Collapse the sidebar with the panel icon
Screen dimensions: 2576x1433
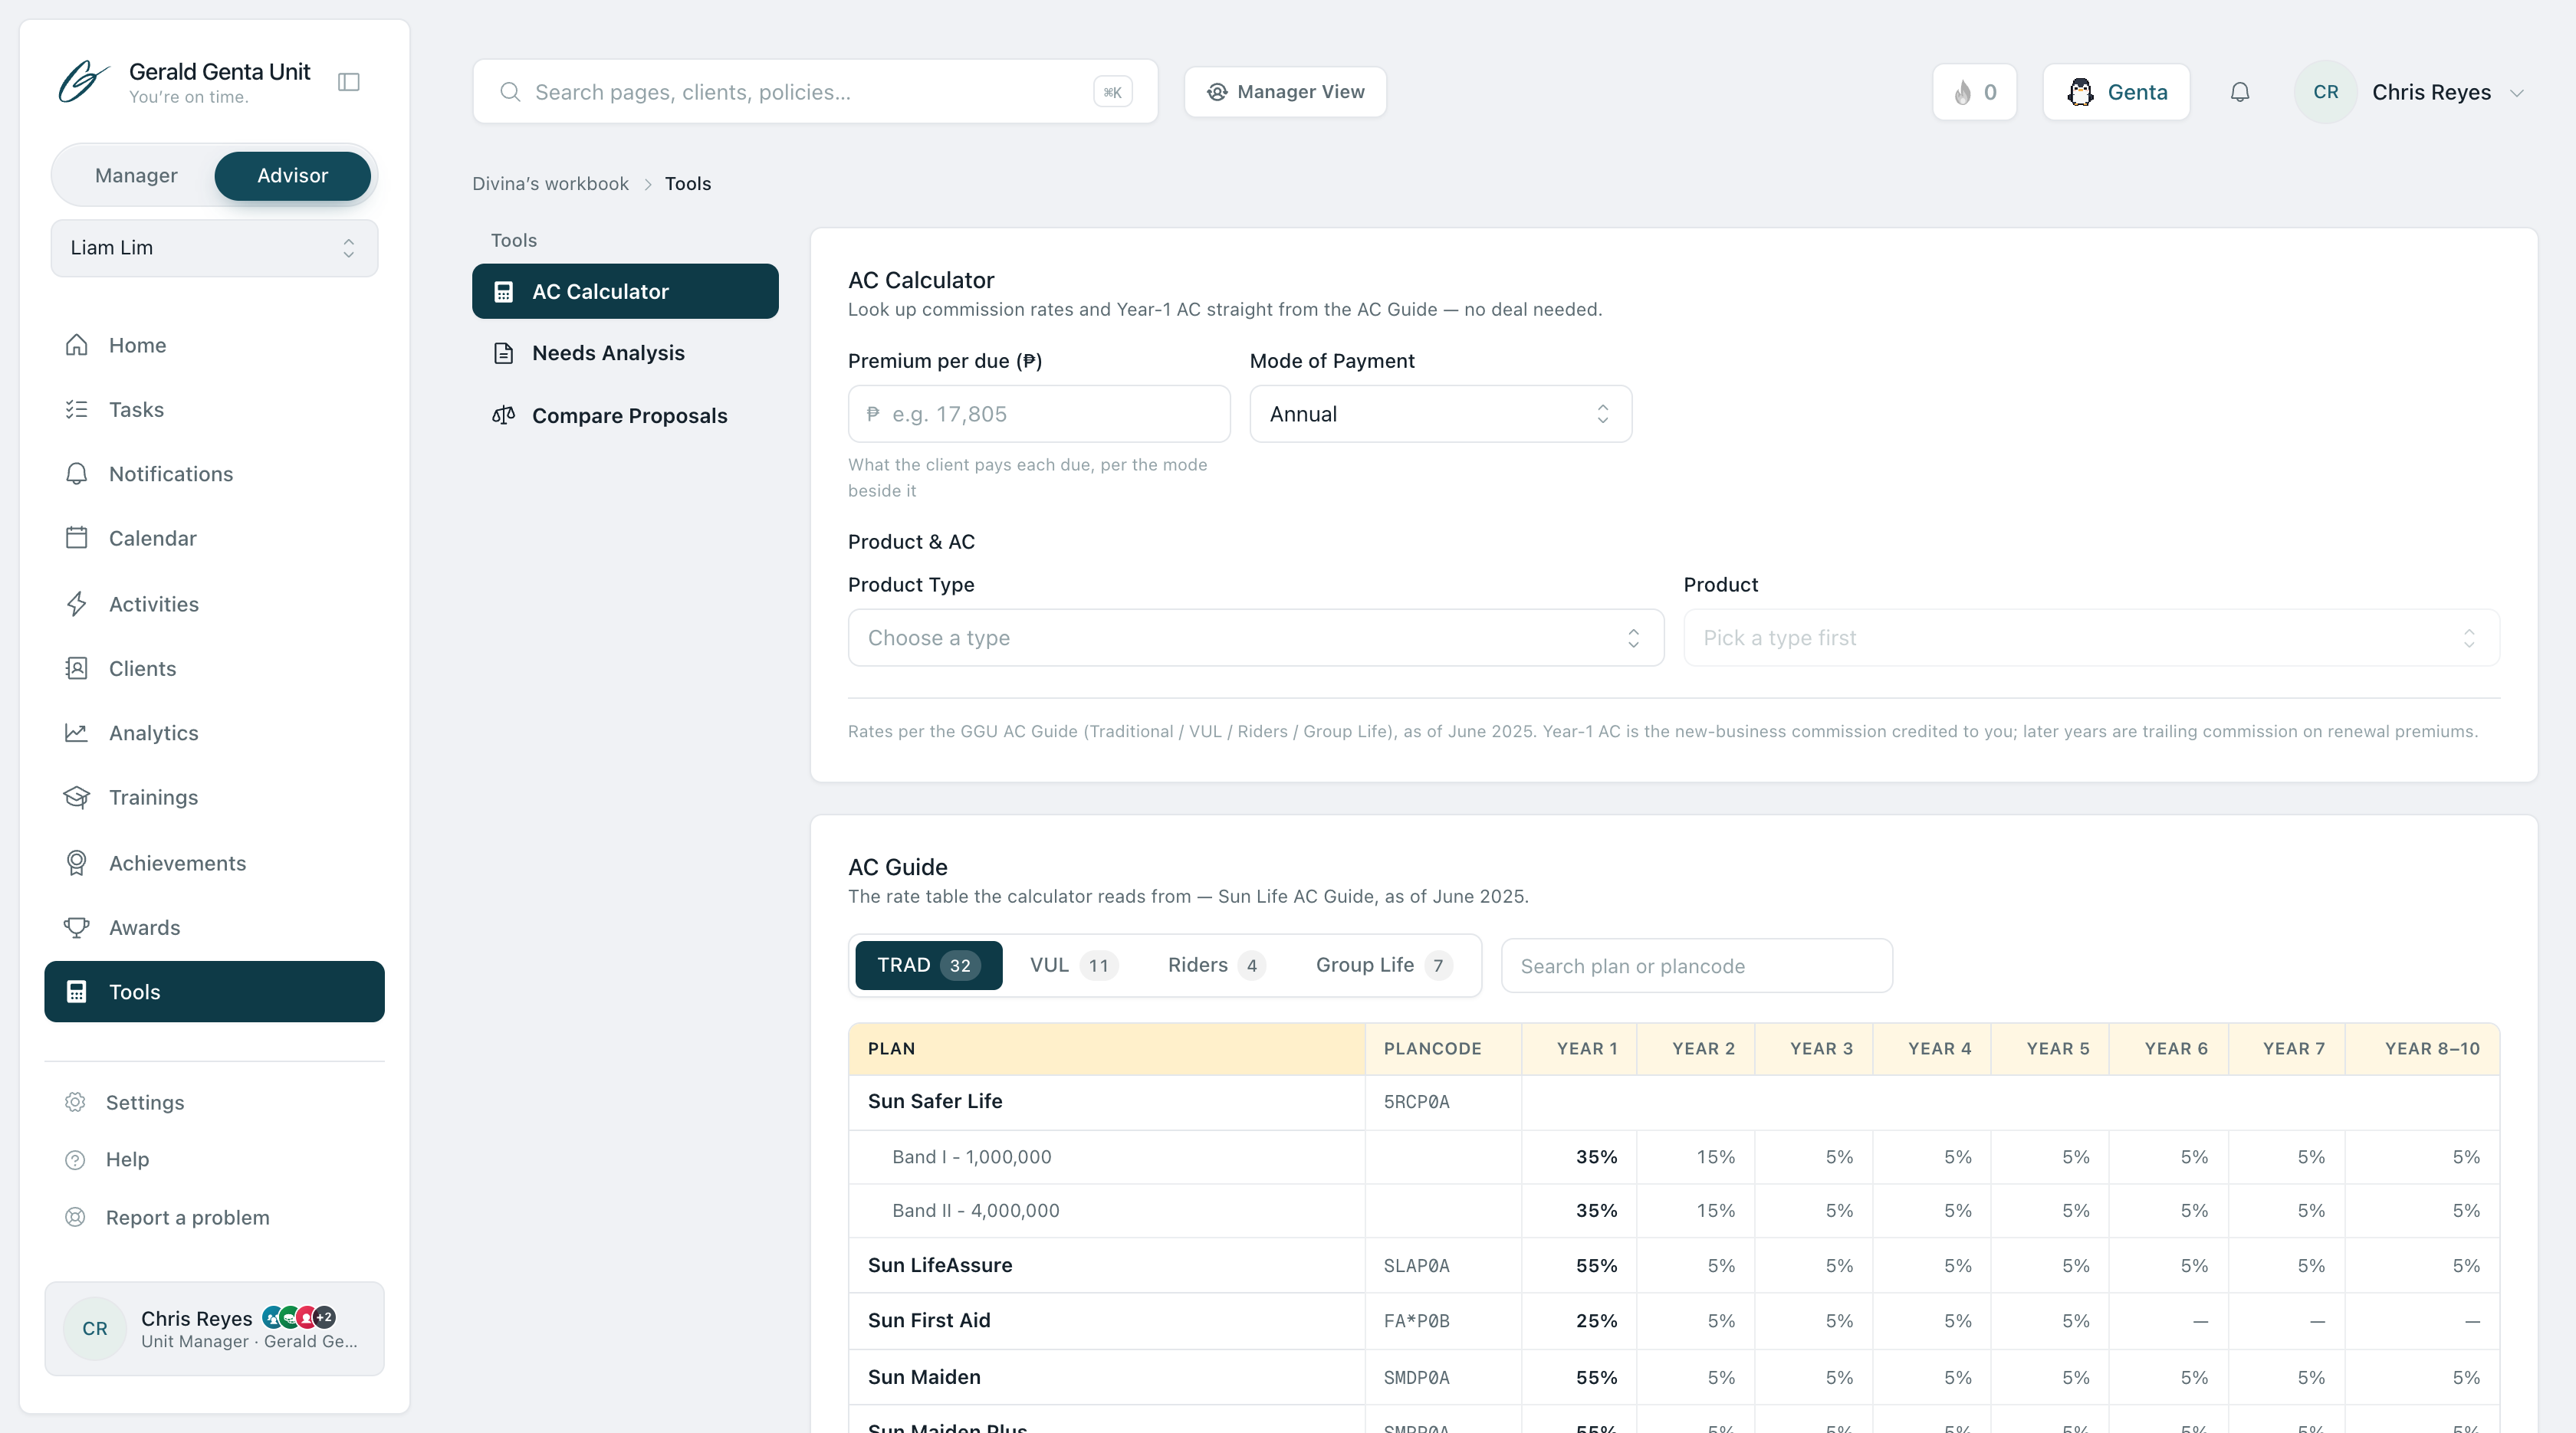(x=349, y=82)
